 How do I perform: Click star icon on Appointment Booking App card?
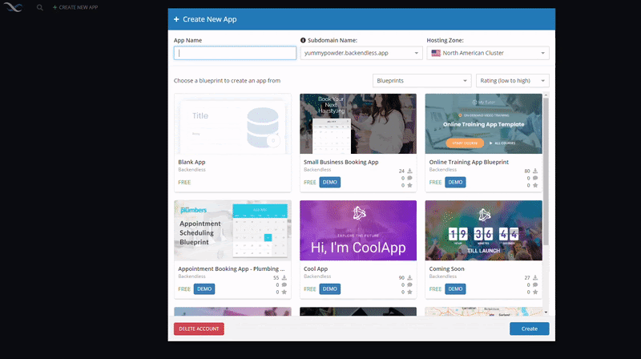[284, 292]
